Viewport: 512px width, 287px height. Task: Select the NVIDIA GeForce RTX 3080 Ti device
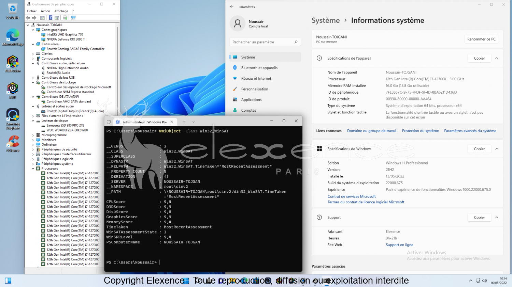coord(66,39)
